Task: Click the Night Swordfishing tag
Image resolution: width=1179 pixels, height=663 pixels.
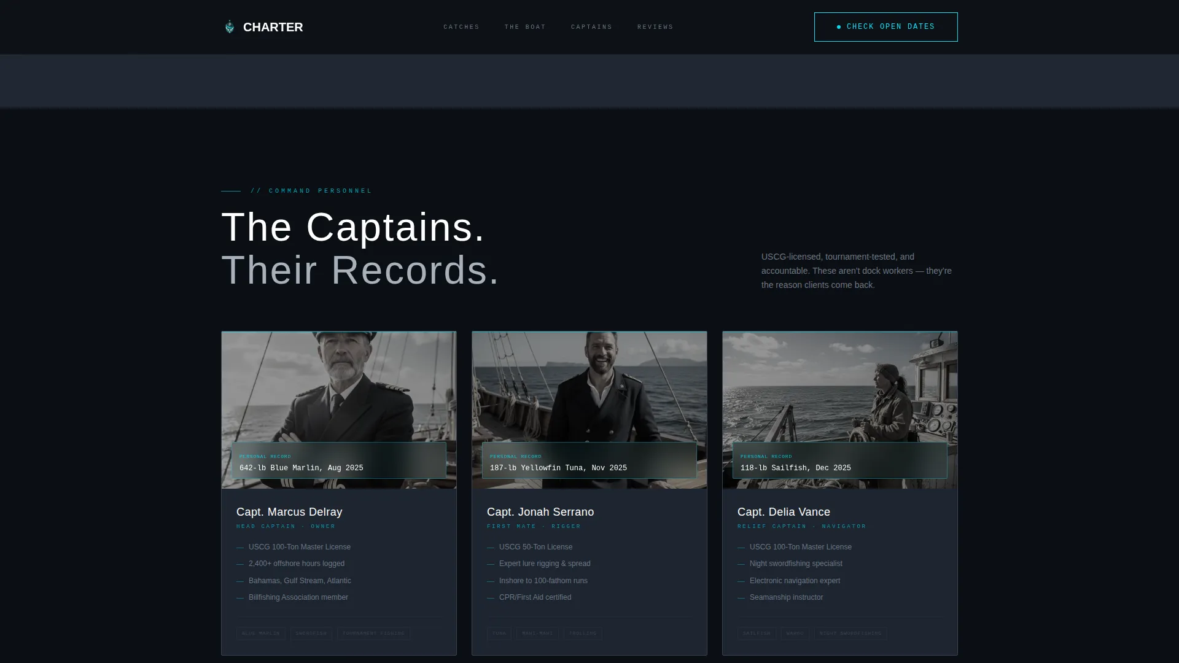Action: click(x=850, y=634)
